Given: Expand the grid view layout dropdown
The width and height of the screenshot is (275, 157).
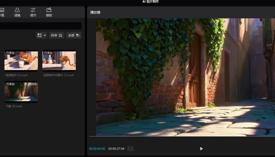Looking at the screenshot, I should click(42, 35).
